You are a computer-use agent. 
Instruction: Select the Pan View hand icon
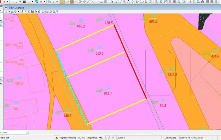pyautogui.click(x=39, y=12)
